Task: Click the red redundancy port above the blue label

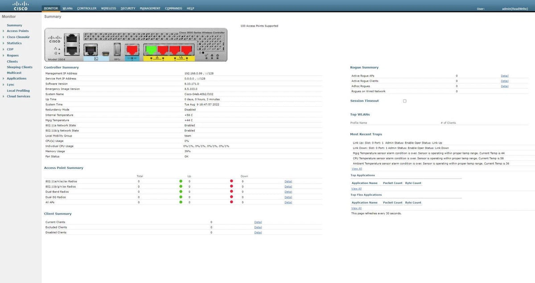Action: (x=132, y=49)
